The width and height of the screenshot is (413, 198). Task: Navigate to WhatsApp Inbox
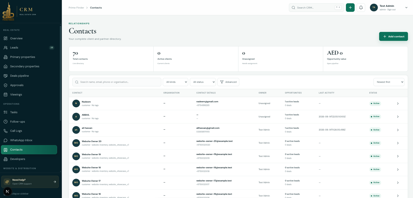pos(29,140)
